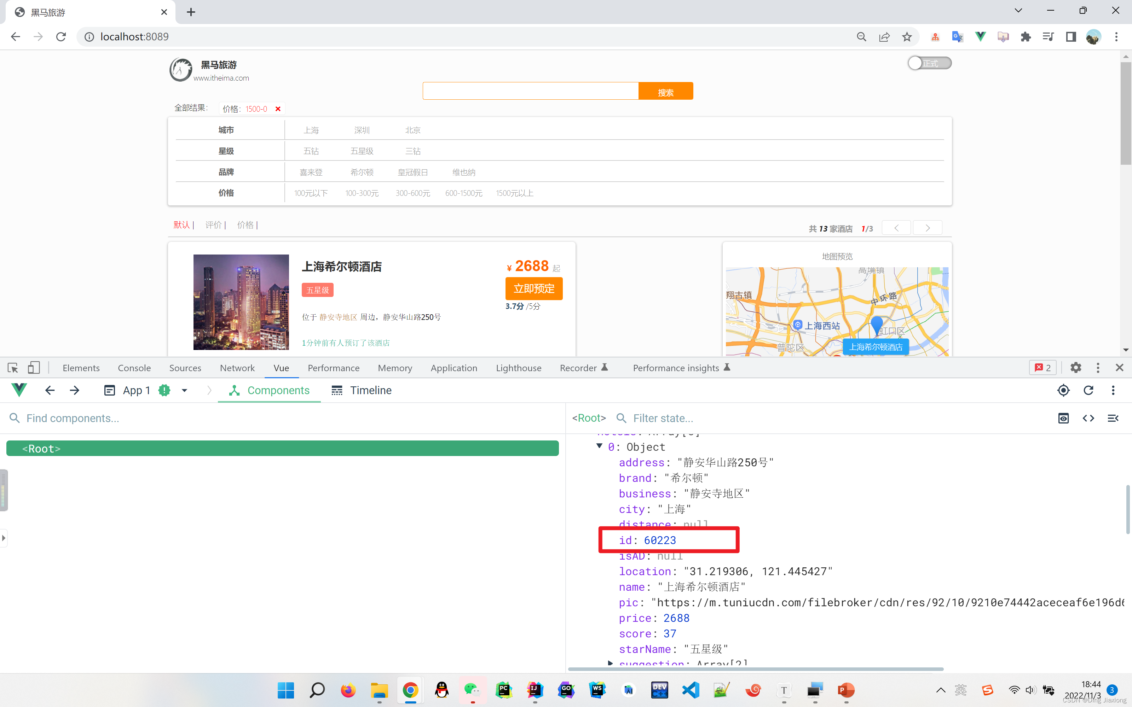Click the 立即预定 booking button
This screenshot has width=1132, height=707.
point(534,288)
